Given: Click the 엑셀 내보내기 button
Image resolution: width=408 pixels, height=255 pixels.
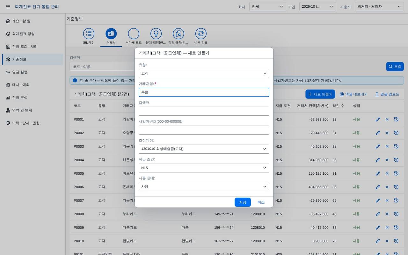Looking at the screenshot, I should [353, 94].
